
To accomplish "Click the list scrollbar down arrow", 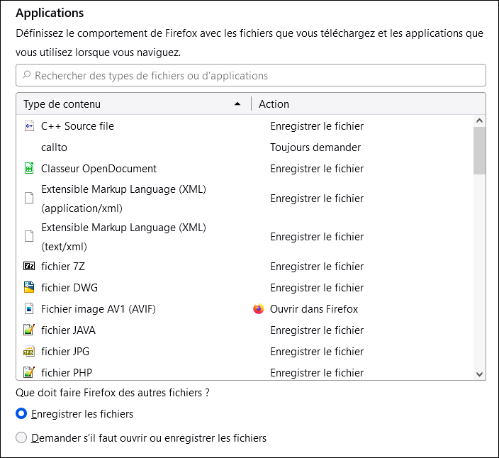I will pos(479,374).
